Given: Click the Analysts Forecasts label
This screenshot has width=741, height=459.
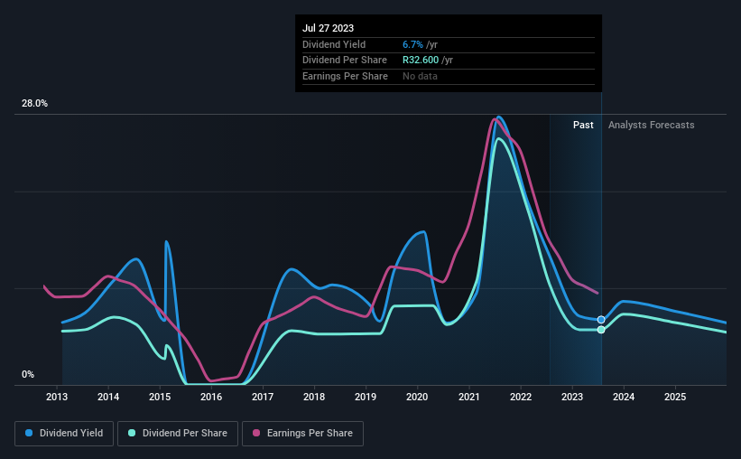Looking at the screenshot, I should [652, 125].
